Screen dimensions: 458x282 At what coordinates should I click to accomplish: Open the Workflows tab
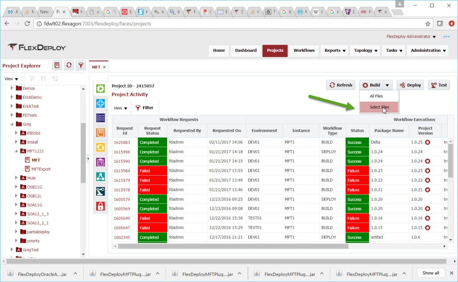[304, 51]
